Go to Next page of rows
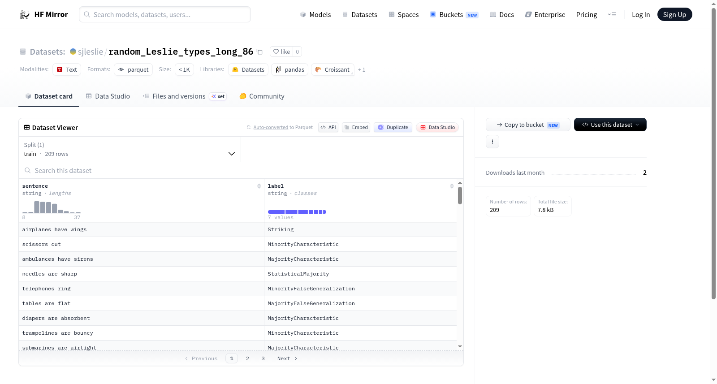 click(x=287, y=358)
